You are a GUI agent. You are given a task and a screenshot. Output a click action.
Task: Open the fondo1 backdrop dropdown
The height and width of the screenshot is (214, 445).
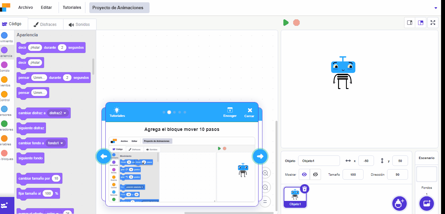56,143
